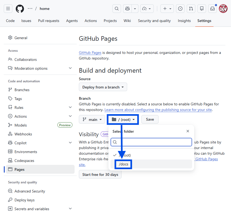Open the Secrets and variables item

[32, 209]
